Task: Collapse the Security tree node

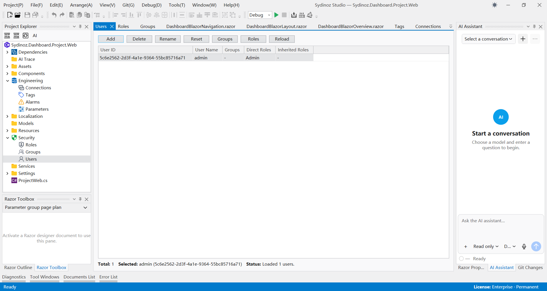Action: (7, 138)
